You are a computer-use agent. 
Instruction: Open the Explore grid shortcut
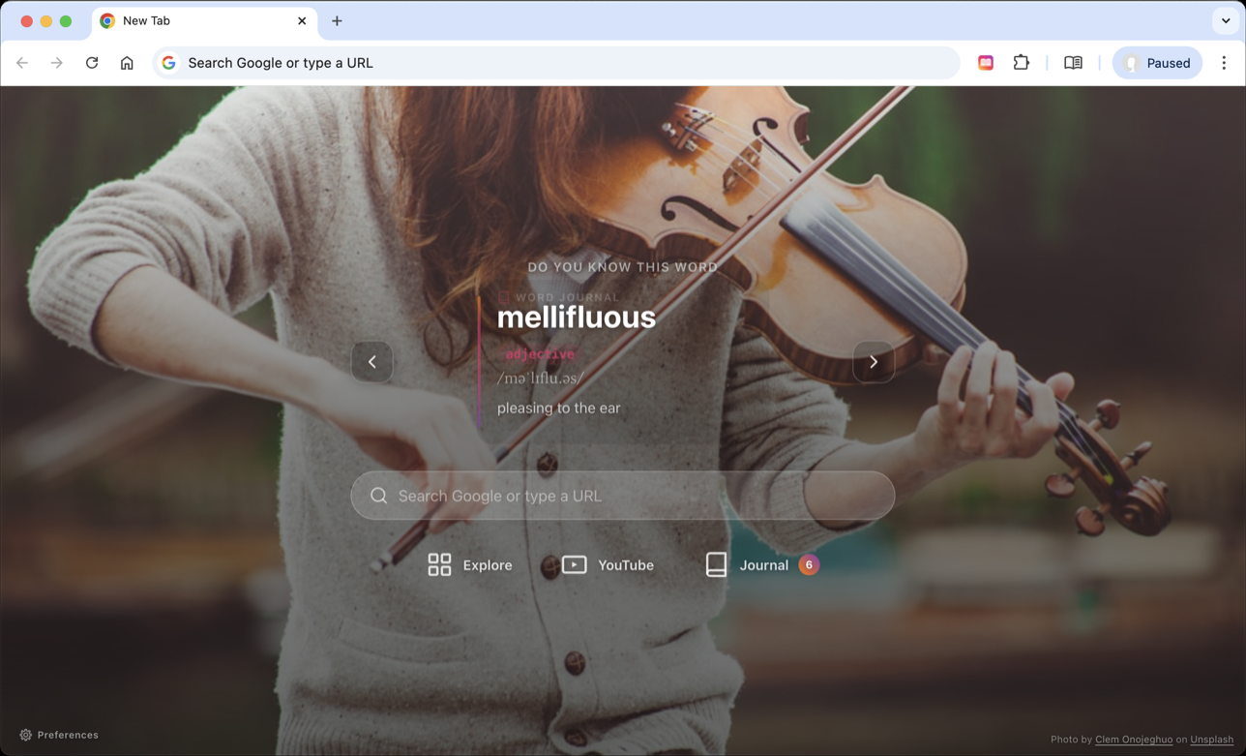coord(470,564)
